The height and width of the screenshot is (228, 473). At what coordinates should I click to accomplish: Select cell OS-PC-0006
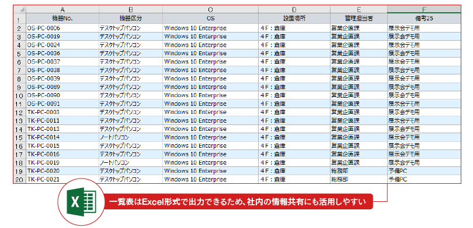pos(62,28)
